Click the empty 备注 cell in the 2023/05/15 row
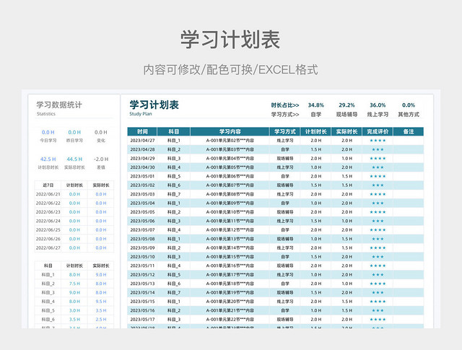 (409, 302)
